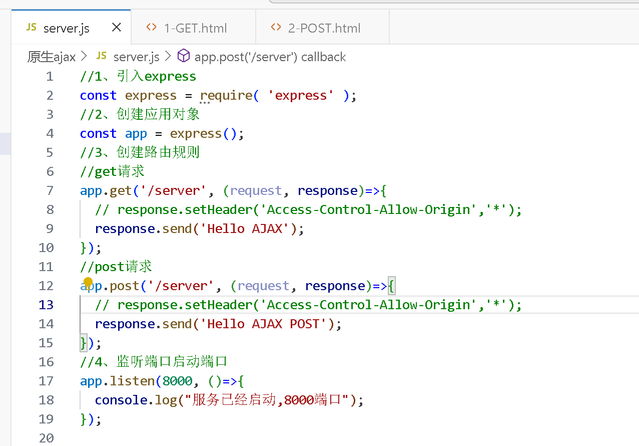Click the JS file icon on server.js tab
Screen dimensions: 639x446
[32, 28]
